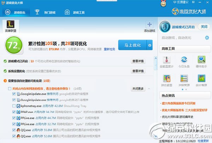
Task: Click the PPAP.exe app icon
Action: point(18,112)
